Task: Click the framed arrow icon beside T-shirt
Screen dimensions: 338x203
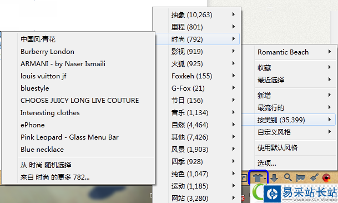Action: 244,178
